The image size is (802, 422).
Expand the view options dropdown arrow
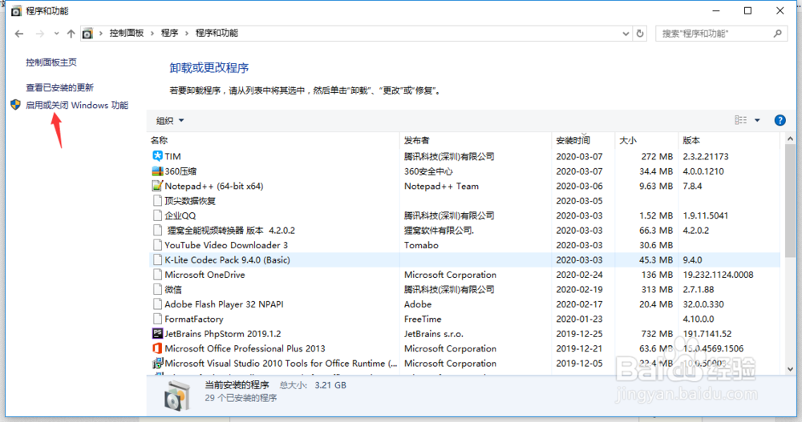coord(758,121)
